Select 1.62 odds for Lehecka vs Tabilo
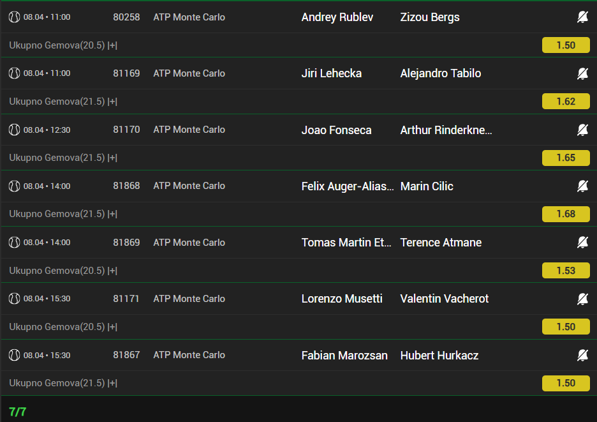The image size is (597, 422). (565, 102)
